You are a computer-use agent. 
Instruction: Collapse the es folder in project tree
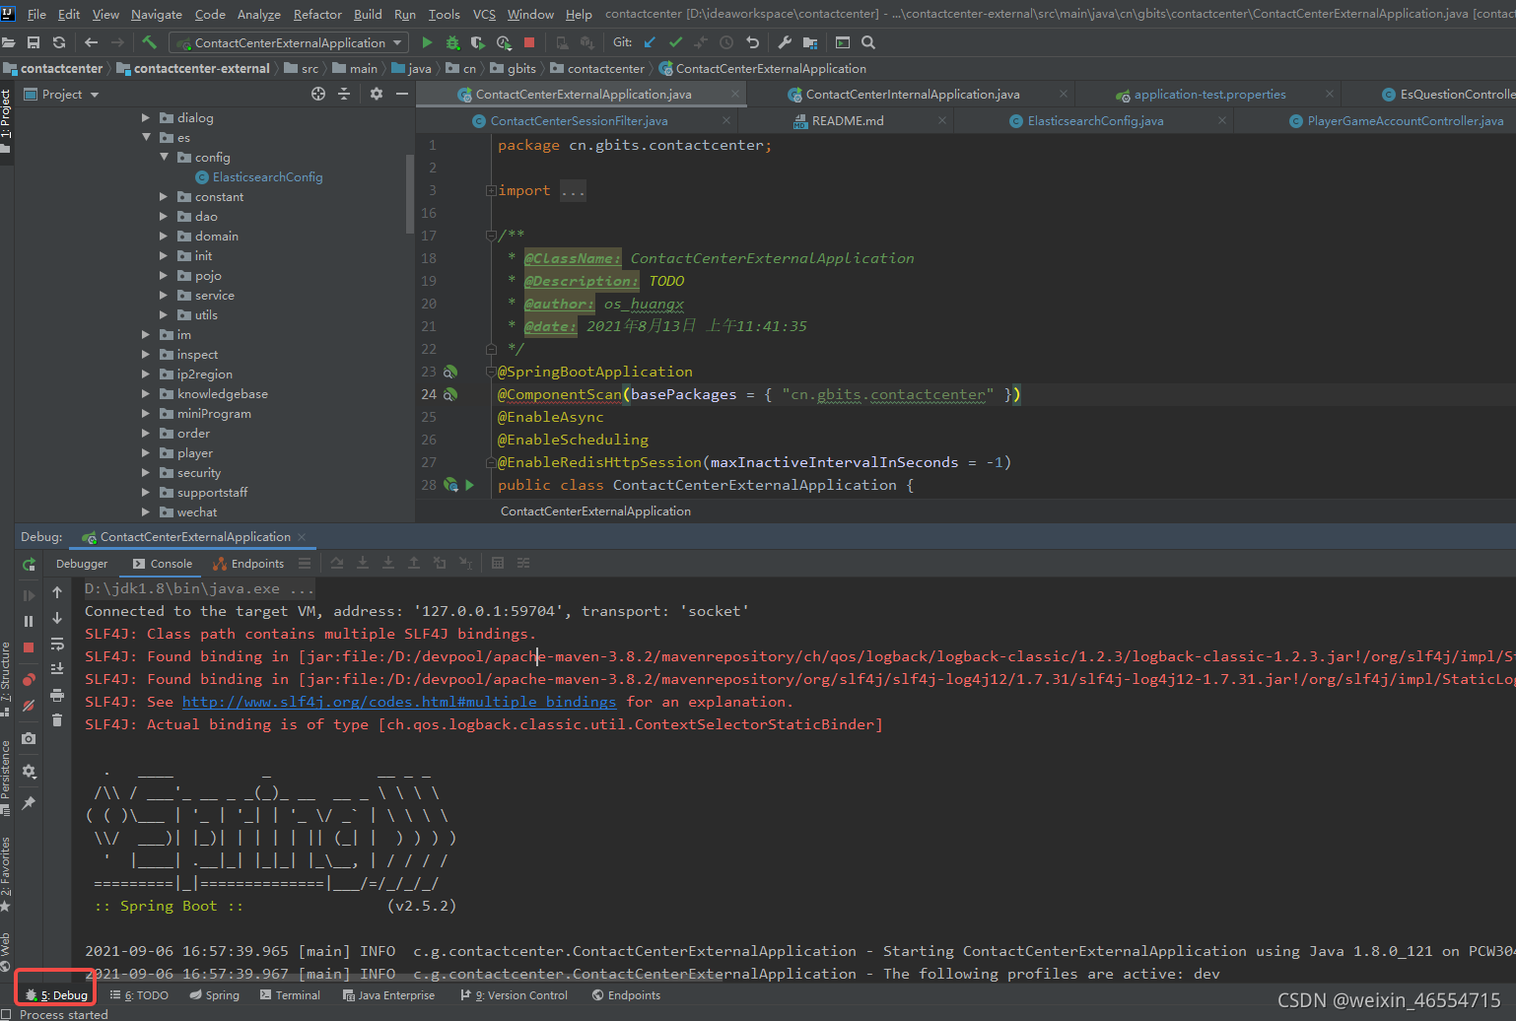pos(146,138)
